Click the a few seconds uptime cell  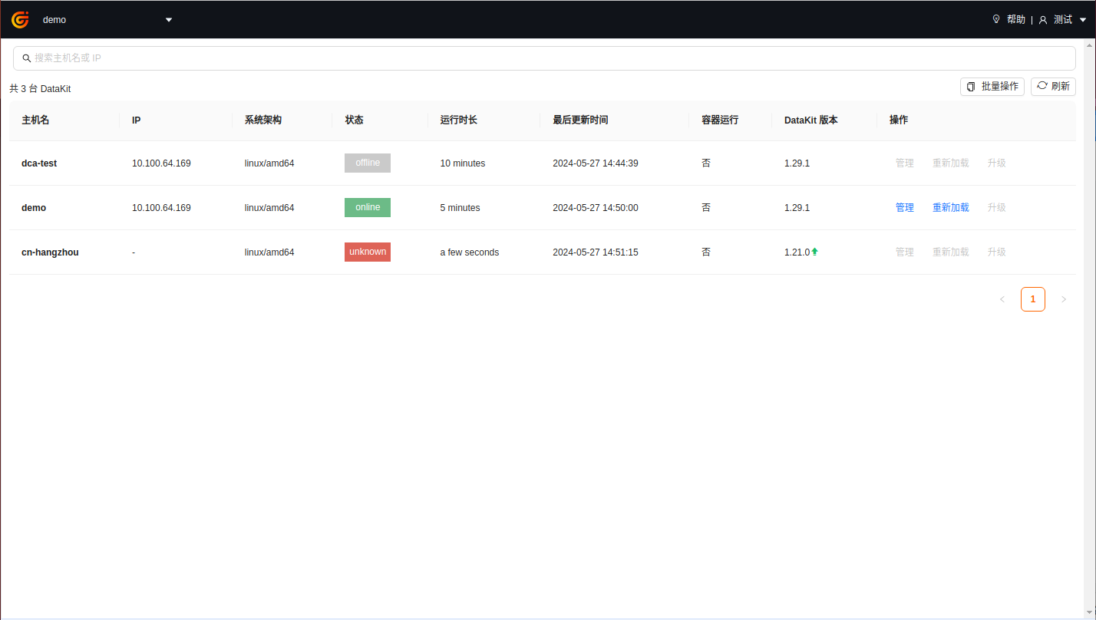point(470,252)
